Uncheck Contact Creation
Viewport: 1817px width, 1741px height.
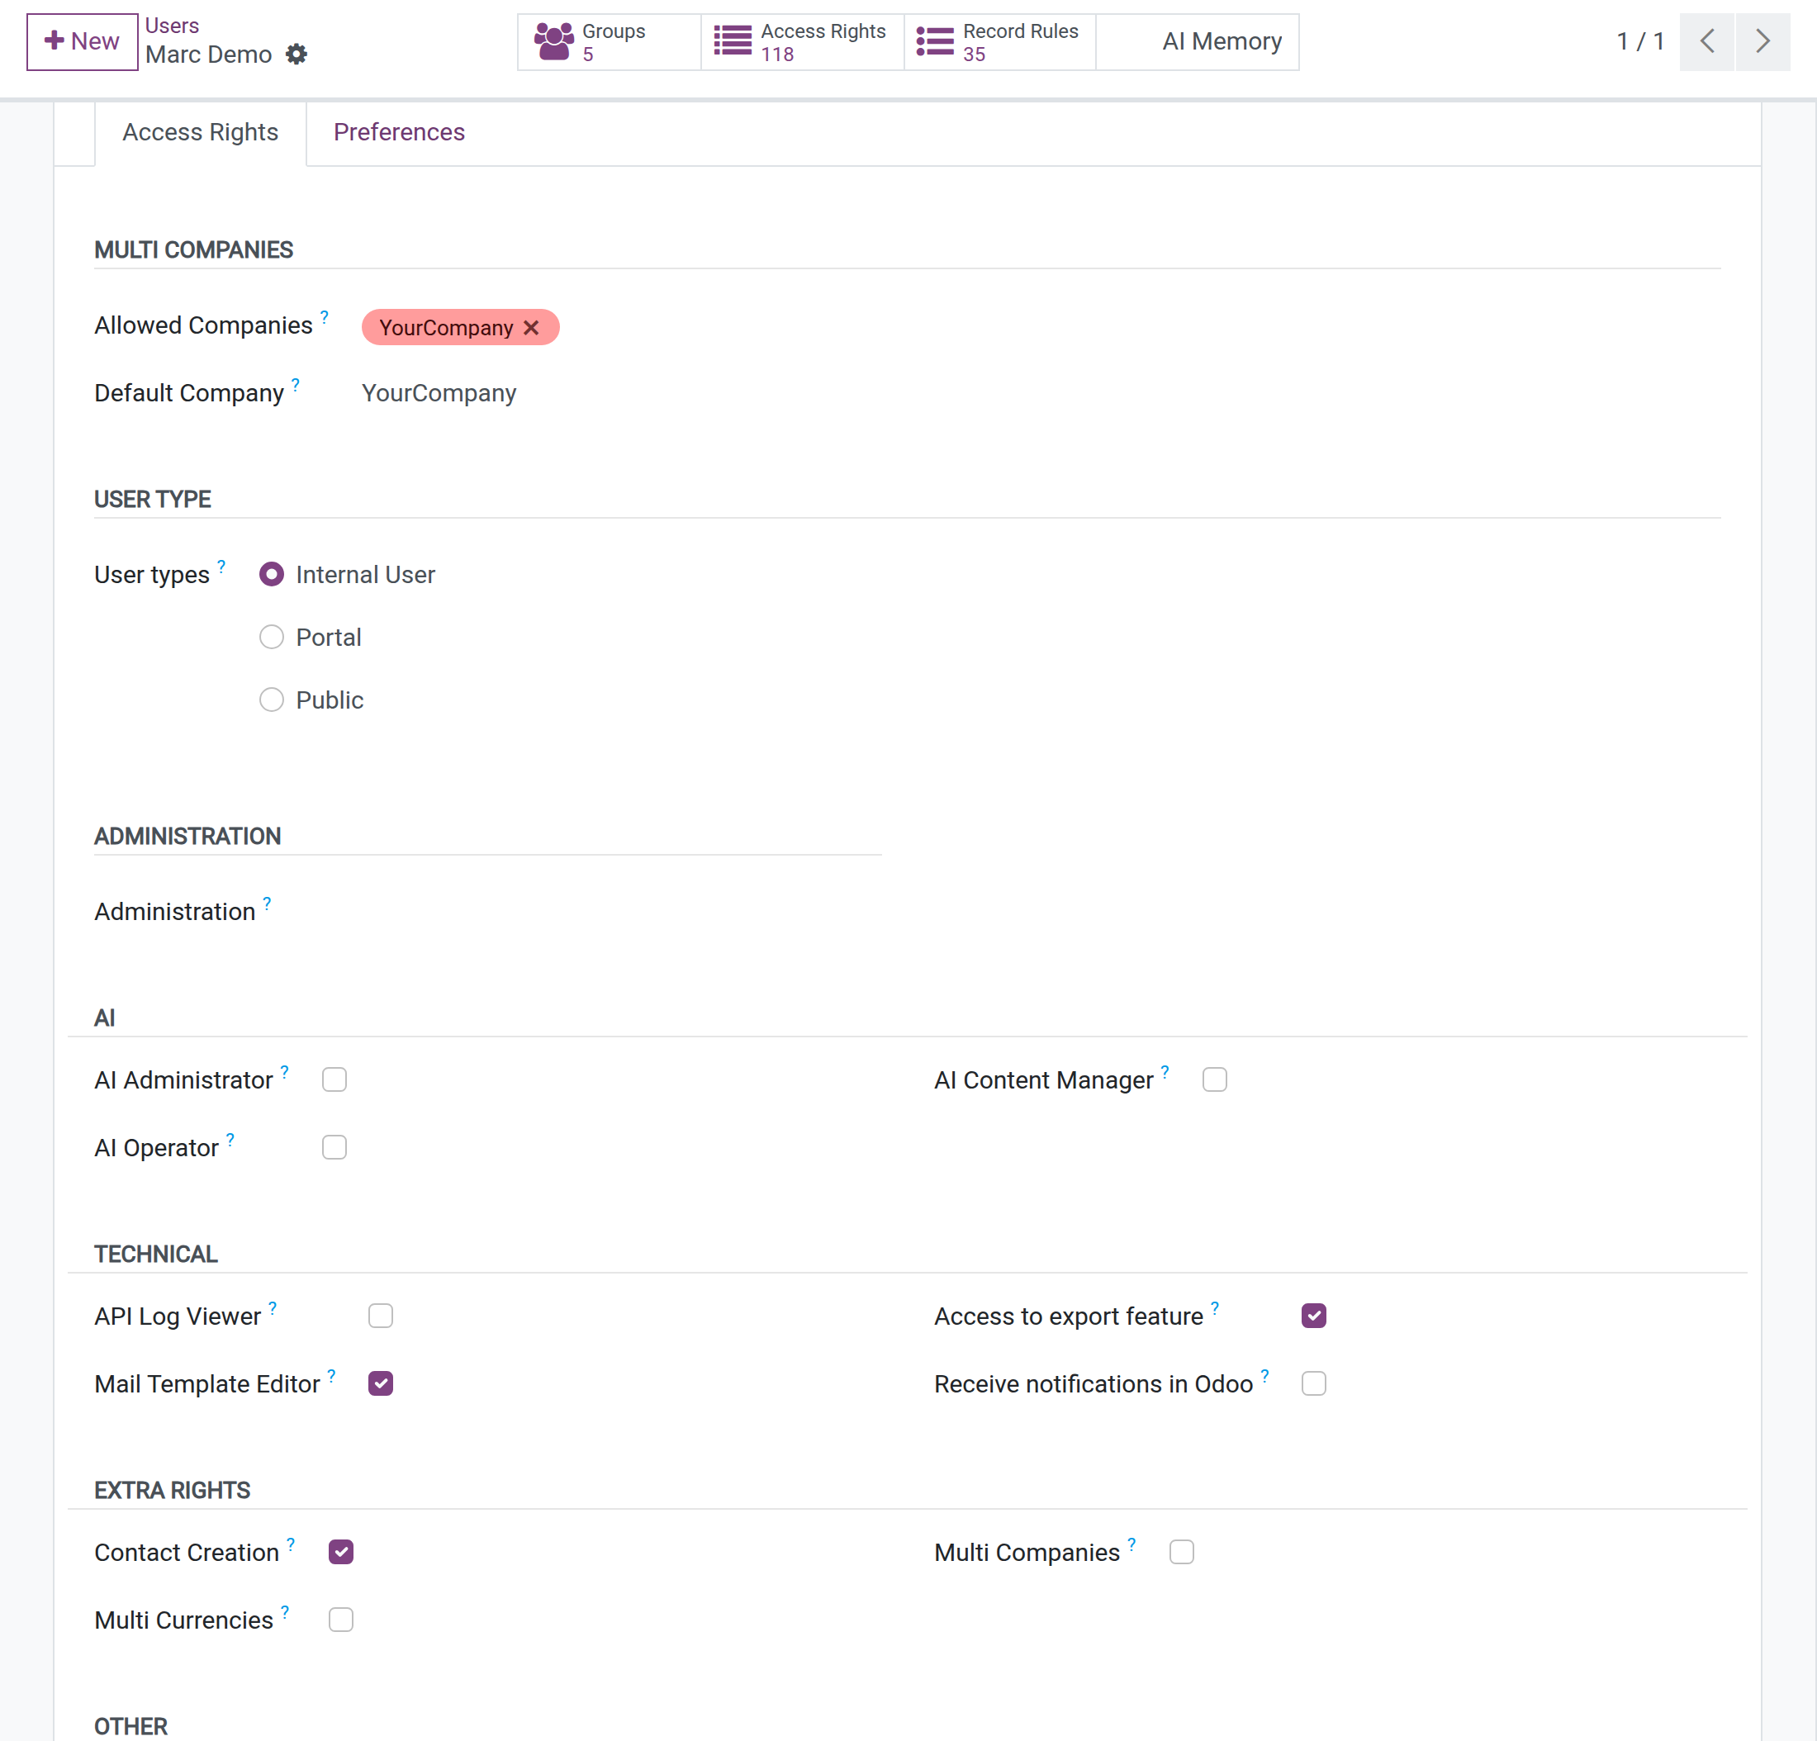tap(341, 1553)
